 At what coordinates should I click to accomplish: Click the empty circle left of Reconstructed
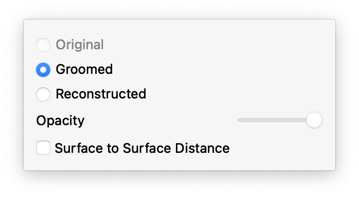[x=43, y=94]
